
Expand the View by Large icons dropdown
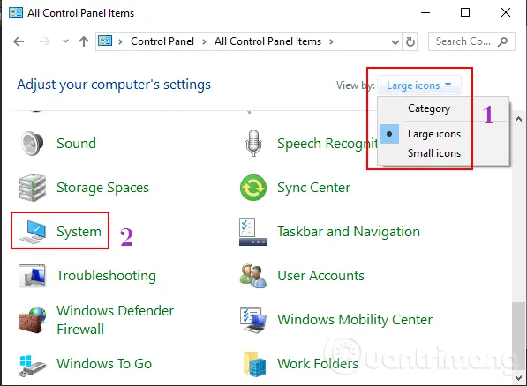418,85
